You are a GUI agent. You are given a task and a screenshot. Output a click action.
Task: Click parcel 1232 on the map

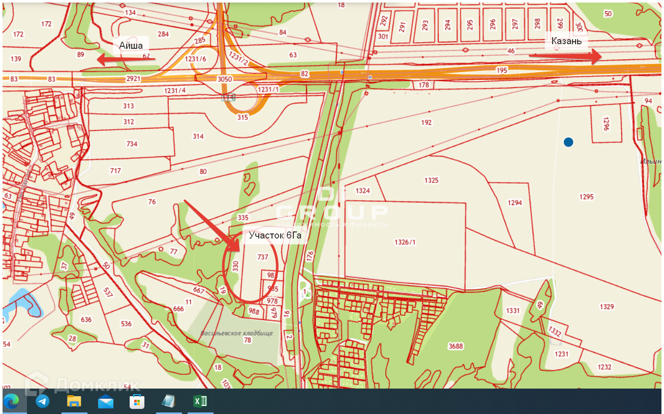[605, 367]
